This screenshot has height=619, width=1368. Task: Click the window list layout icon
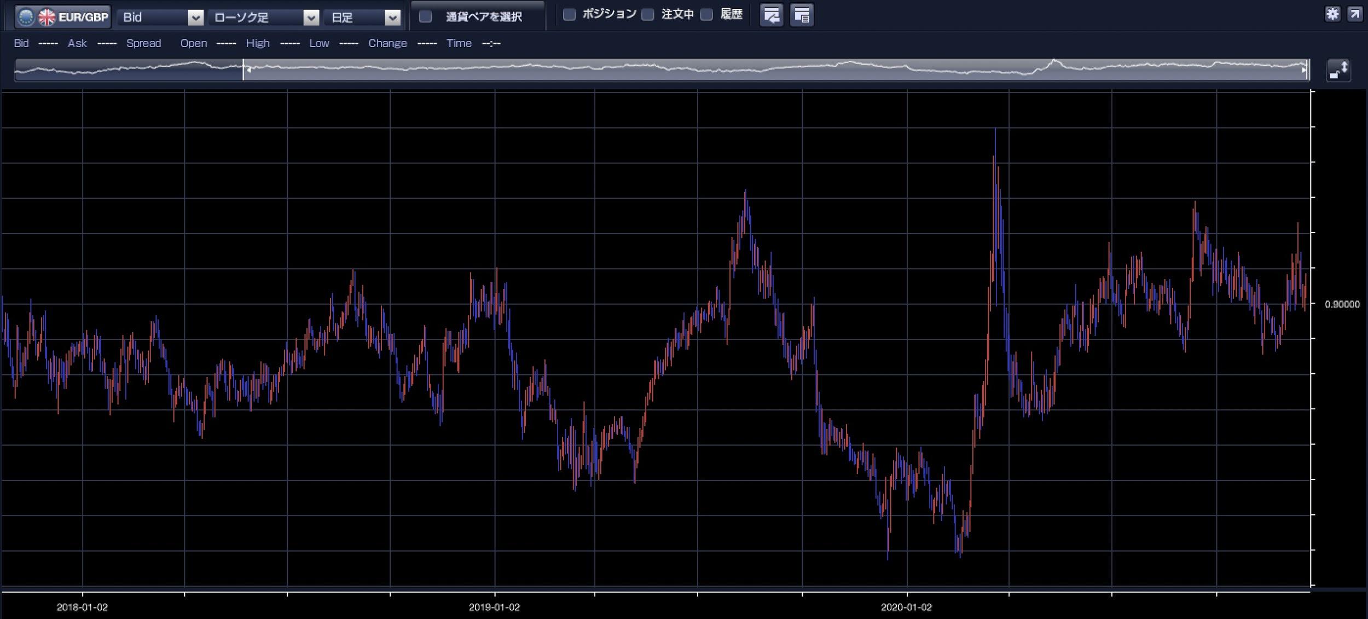pyautogui.click(x=802, y=15)
